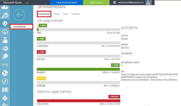Click '0% of 1 DISABLED' text
This screenshot has height=106, width=181.
pyautogui.click(x=112, y=86)
